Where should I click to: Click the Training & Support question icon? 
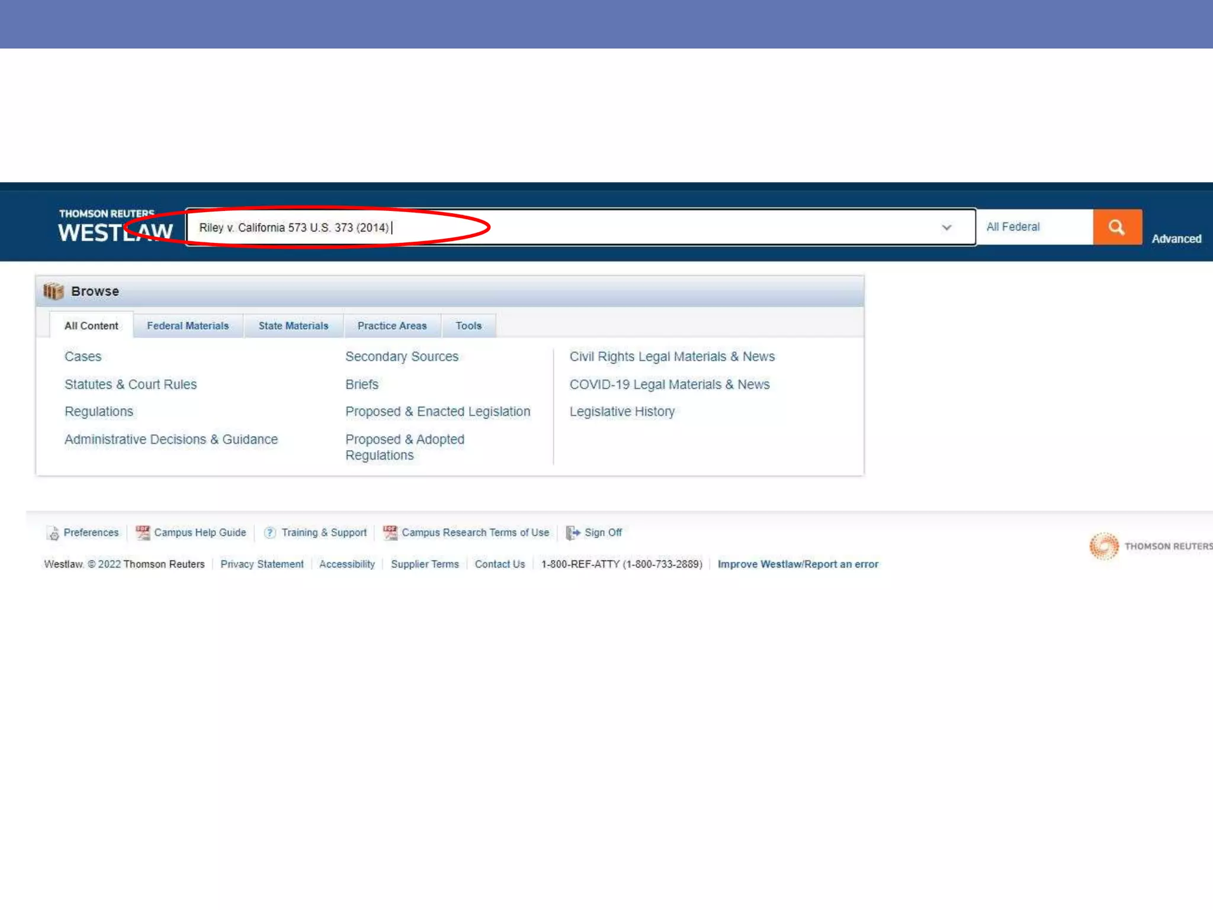pyautogui.click(x=270, y=533)
